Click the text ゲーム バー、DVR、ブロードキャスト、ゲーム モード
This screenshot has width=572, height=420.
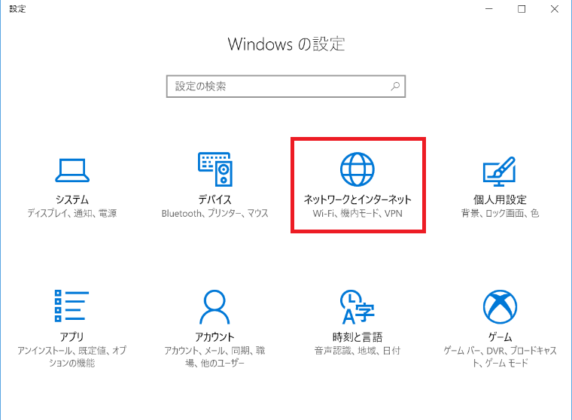tap(500, 357)
